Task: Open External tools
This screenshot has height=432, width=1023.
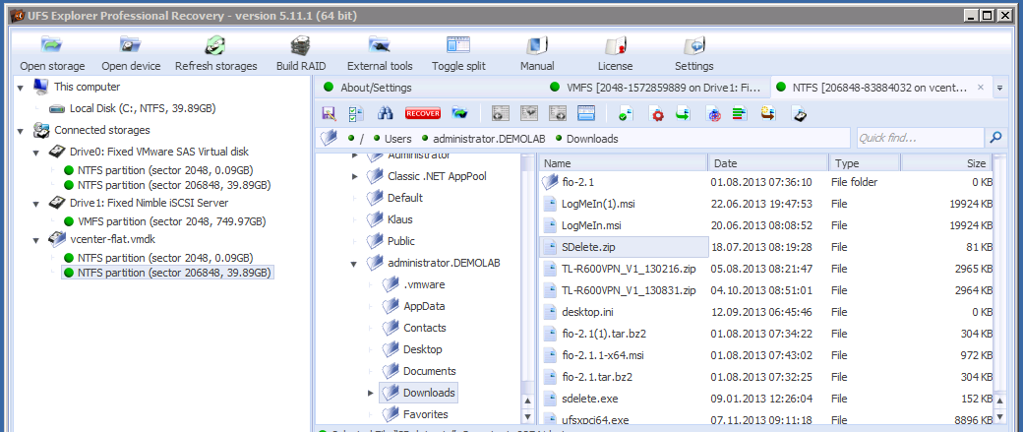Action: [380, 53]
